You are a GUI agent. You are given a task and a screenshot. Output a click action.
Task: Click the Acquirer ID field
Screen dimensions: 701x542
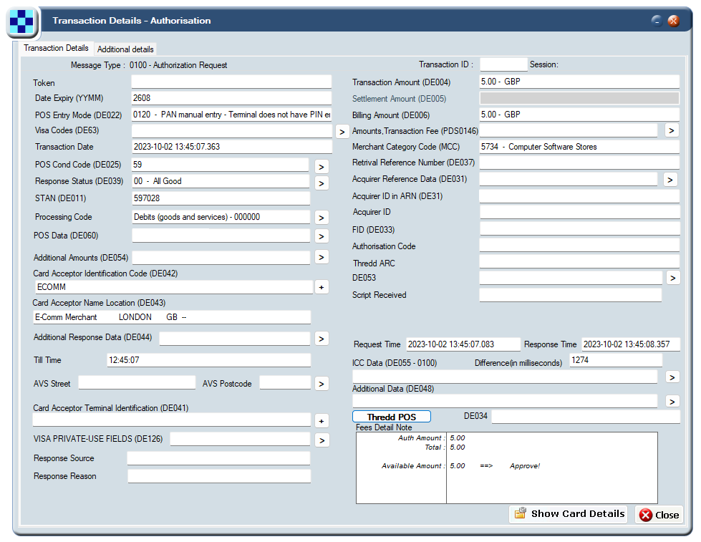(580, 212)
